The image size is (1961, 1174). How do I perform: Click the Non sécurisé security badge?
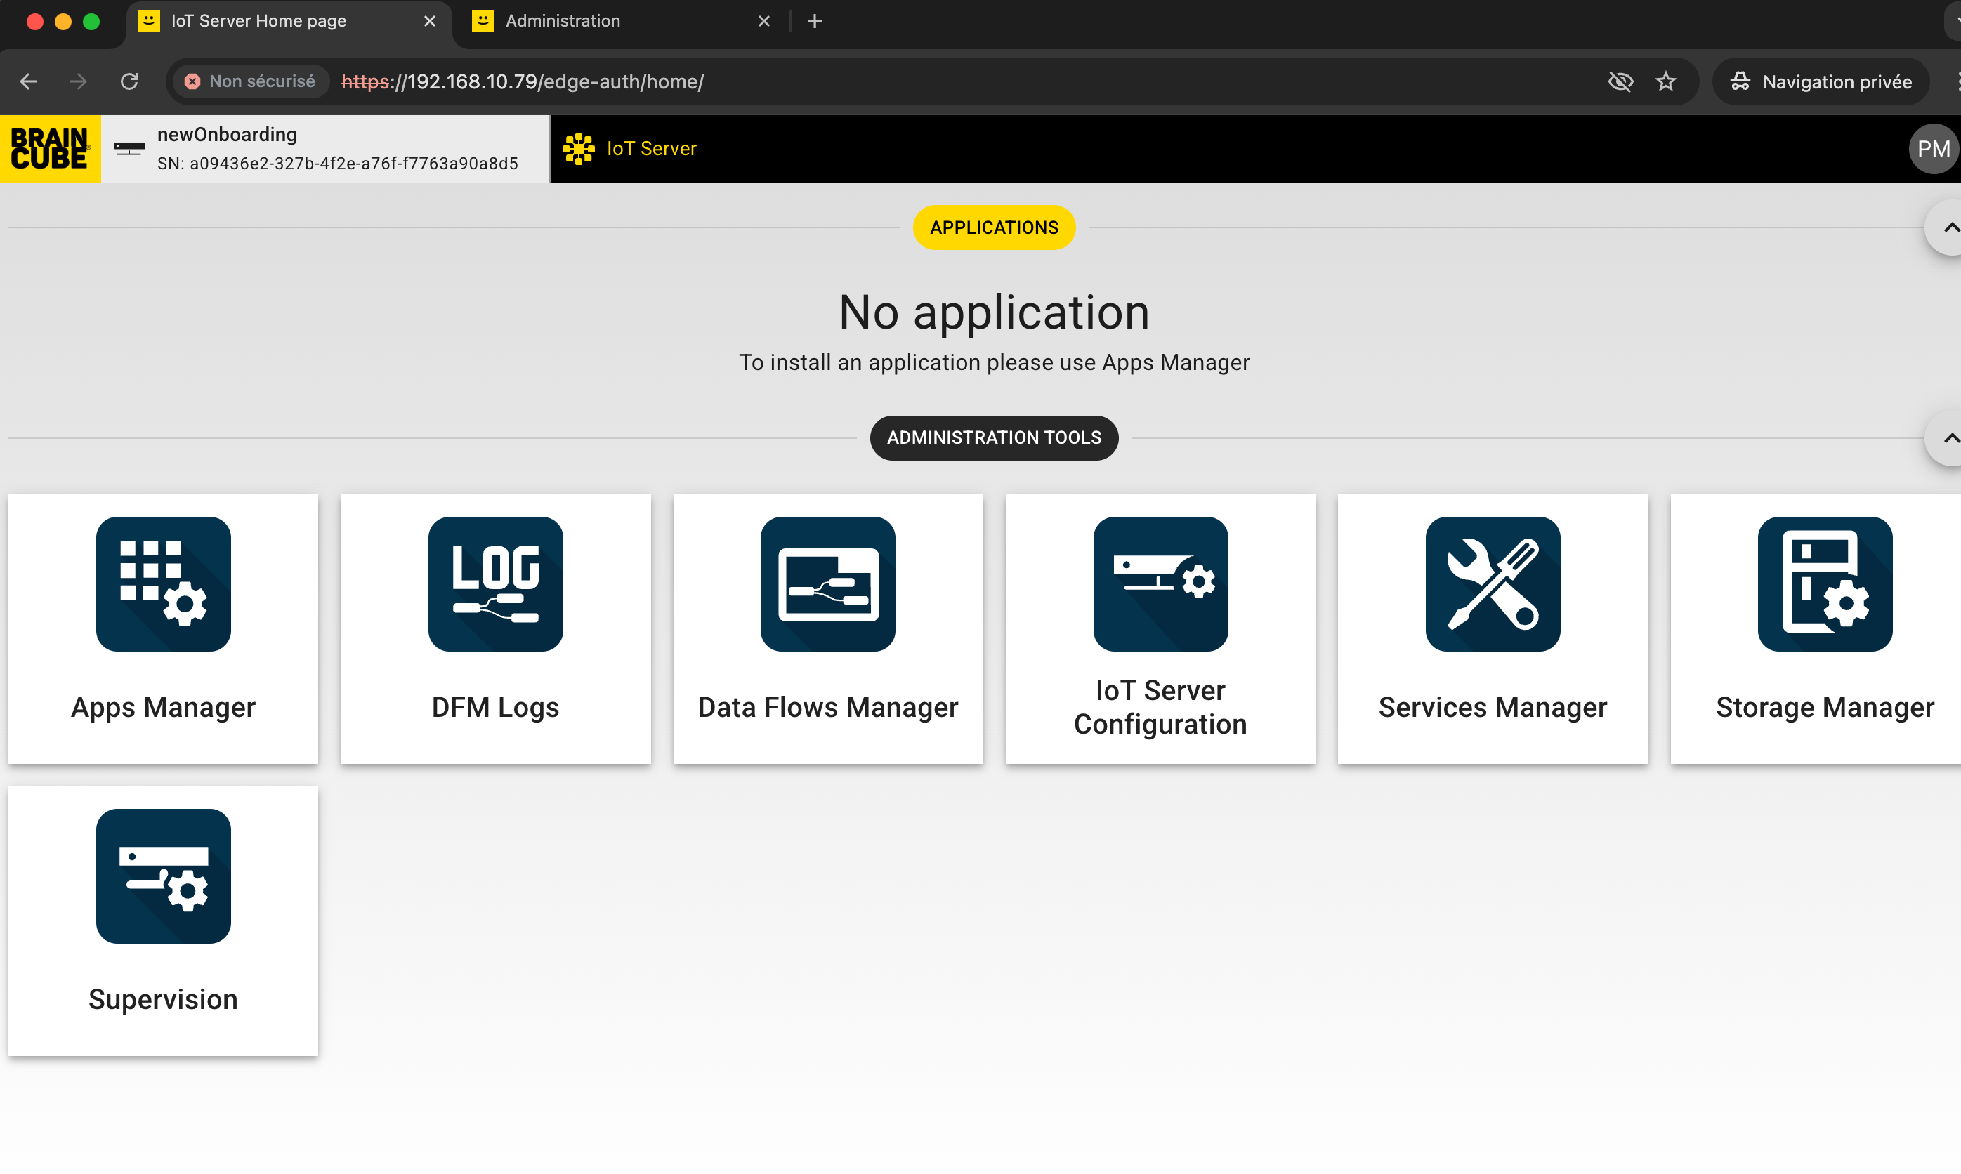[x=250, y=81]
